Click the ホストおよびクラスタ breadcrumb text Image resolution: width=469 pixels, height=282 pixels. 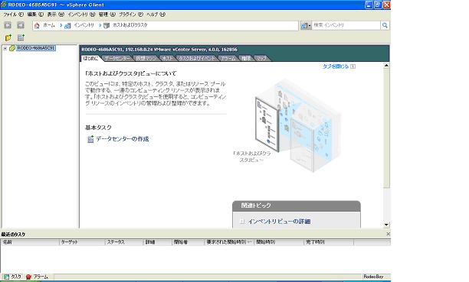click(130, 25)
